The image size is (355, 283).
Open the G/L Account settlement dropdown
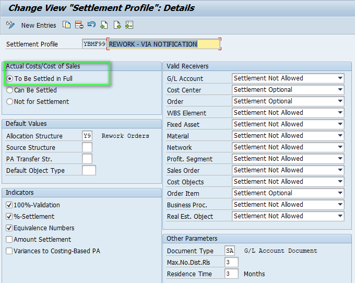(340, 78)
